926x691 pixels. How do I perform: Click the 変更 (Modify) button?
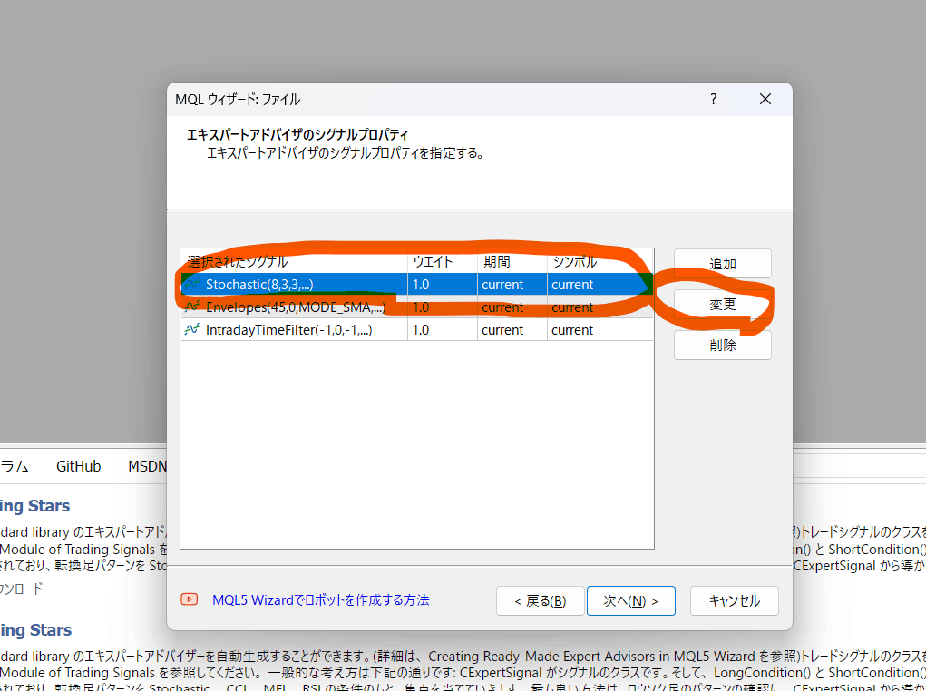click(x=722, y=304)
